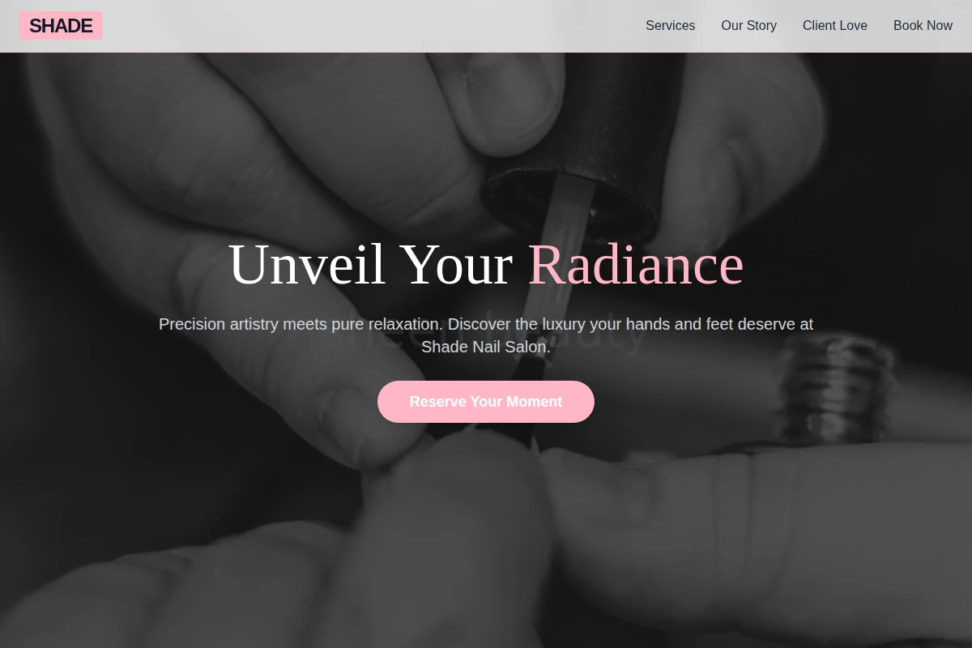Go to Our Story section

[x=748, y=26]
